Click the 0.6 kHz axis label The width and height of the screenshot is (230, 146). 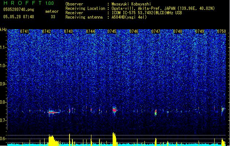[x=3, y=139]
